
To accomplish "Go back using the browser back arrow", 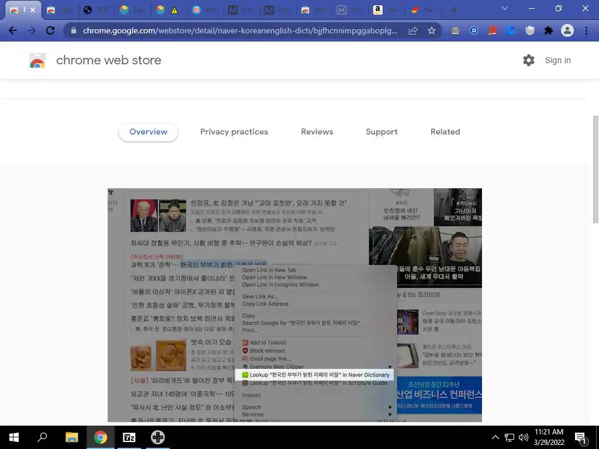I will point(13,30).
